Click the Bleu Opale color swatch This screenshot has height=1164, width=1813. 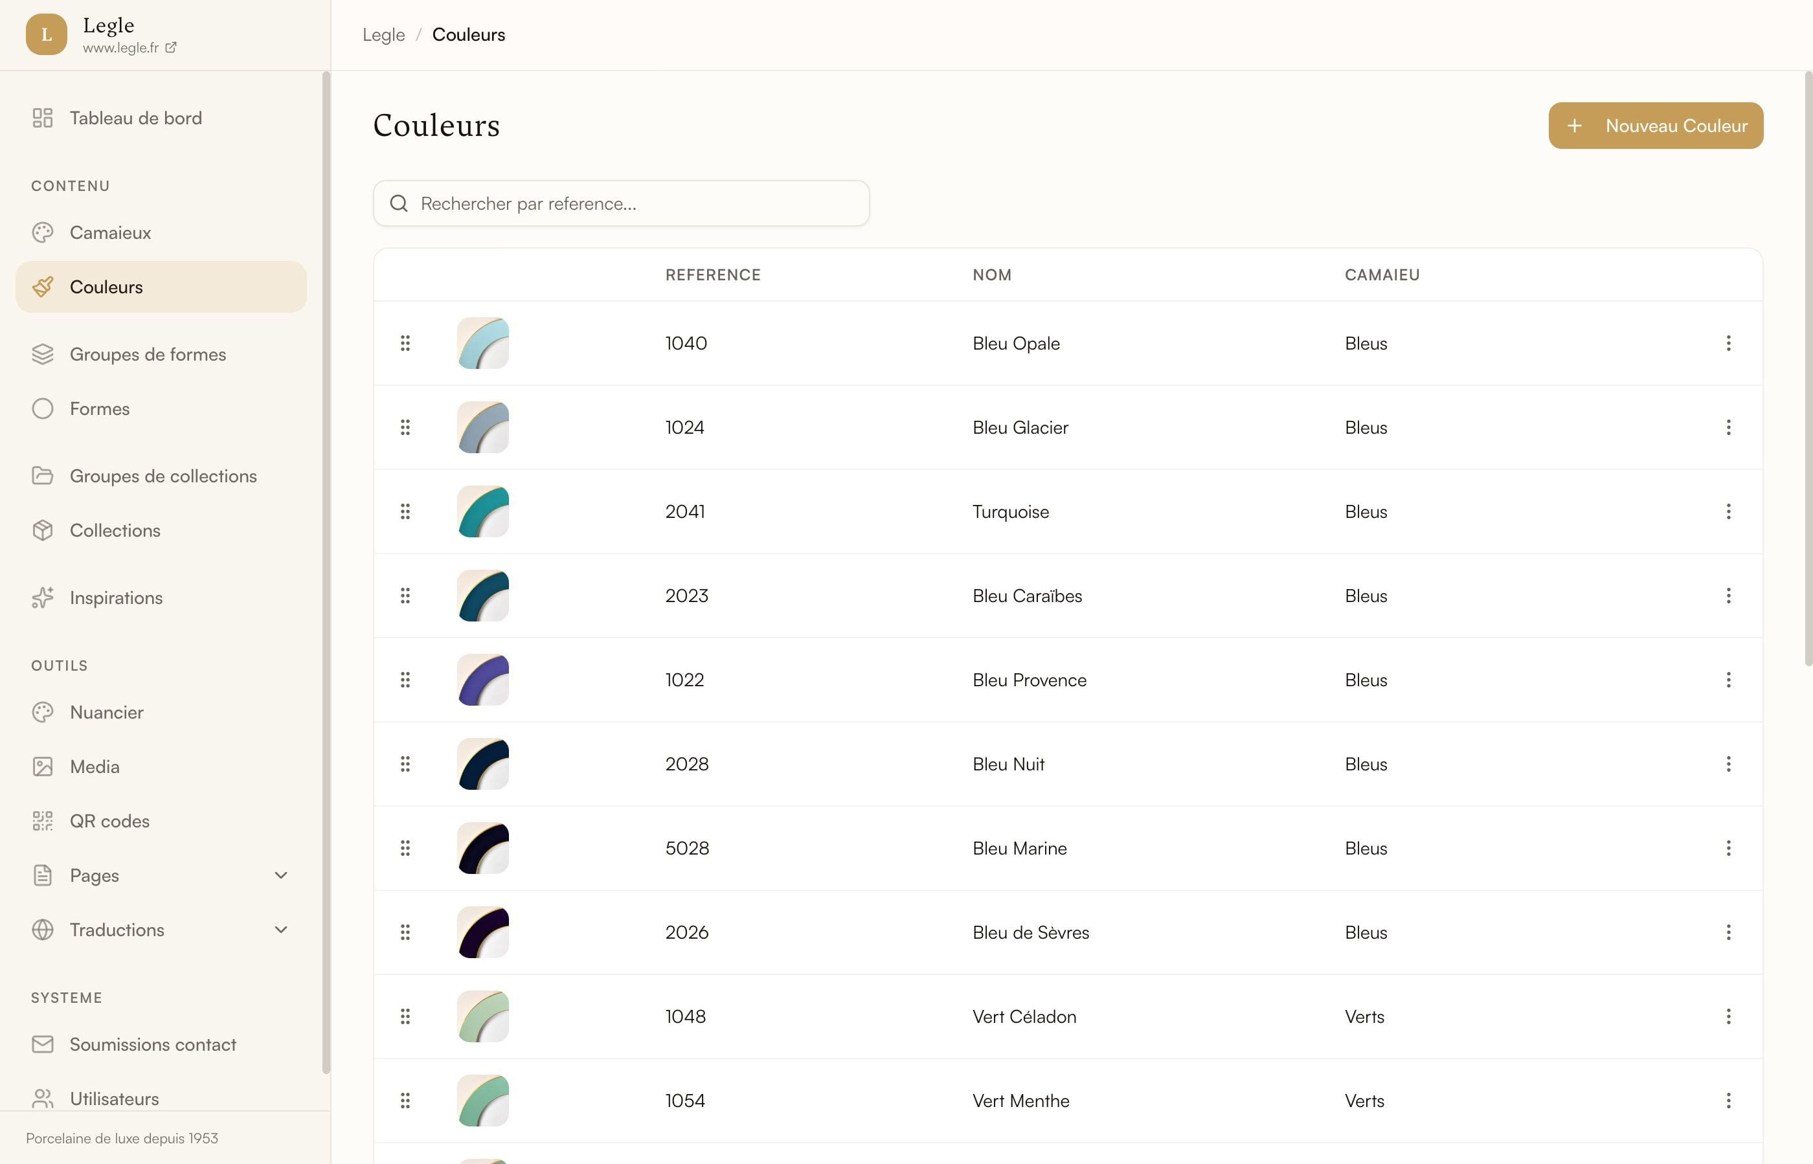pyautogui.click(x=483, y=343)
